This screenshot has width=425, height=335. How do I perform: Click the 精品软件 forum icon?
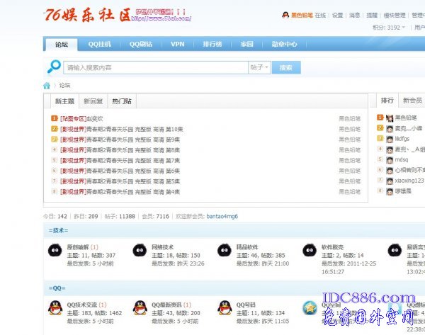coord(224,251)
